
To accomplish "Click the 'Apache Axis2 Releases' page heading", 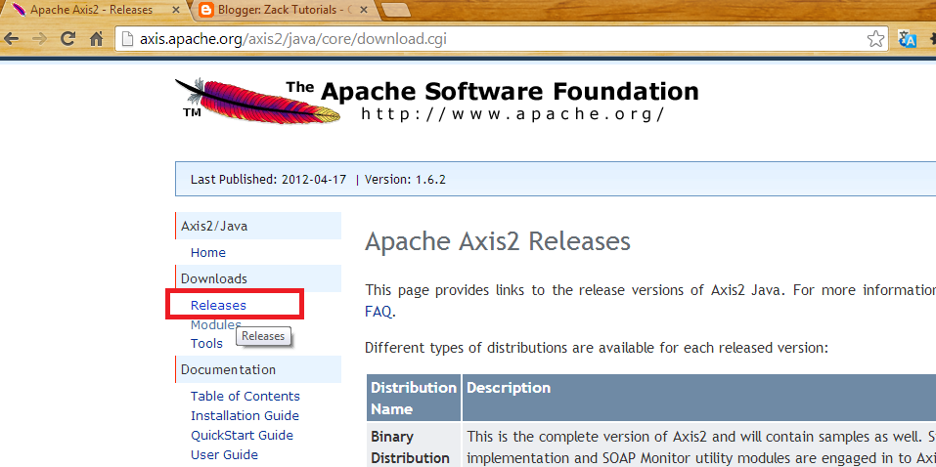I will [x=497, y=241].
